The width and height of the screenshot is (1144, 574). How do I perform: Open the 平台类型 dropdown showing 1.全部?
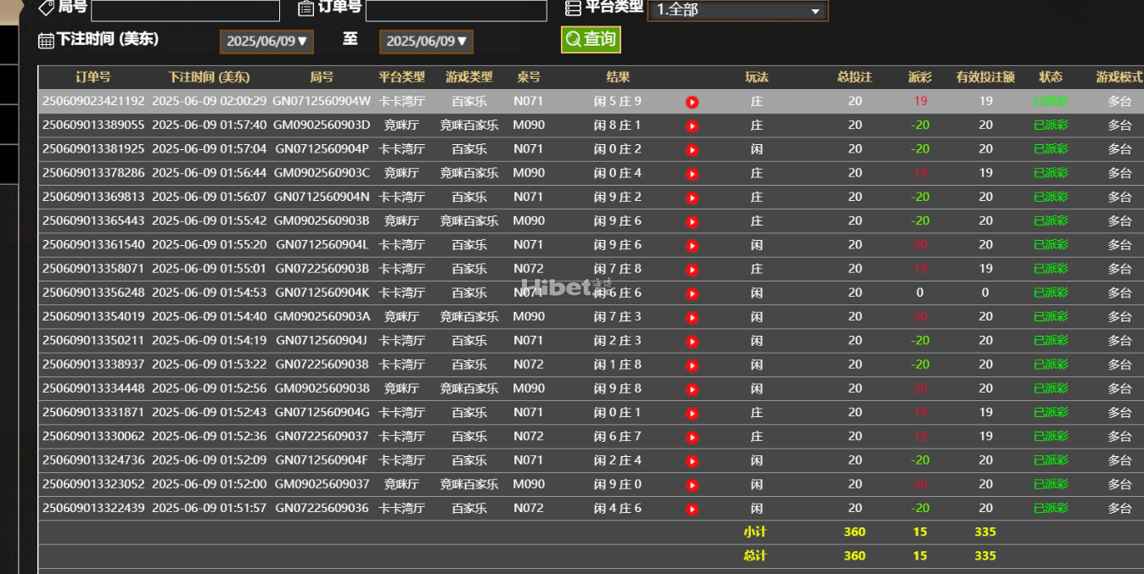coord(737,11)
